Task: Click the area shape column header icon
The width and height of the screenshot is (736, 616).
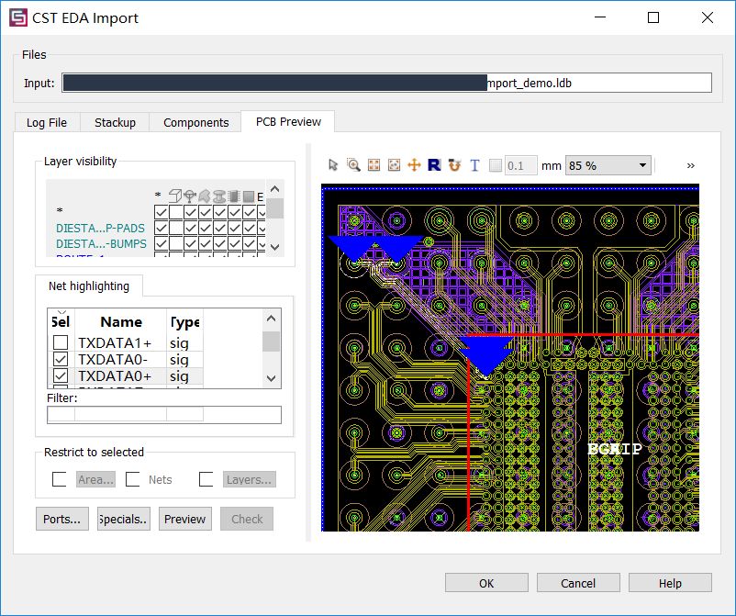Action: coord(205,196)
